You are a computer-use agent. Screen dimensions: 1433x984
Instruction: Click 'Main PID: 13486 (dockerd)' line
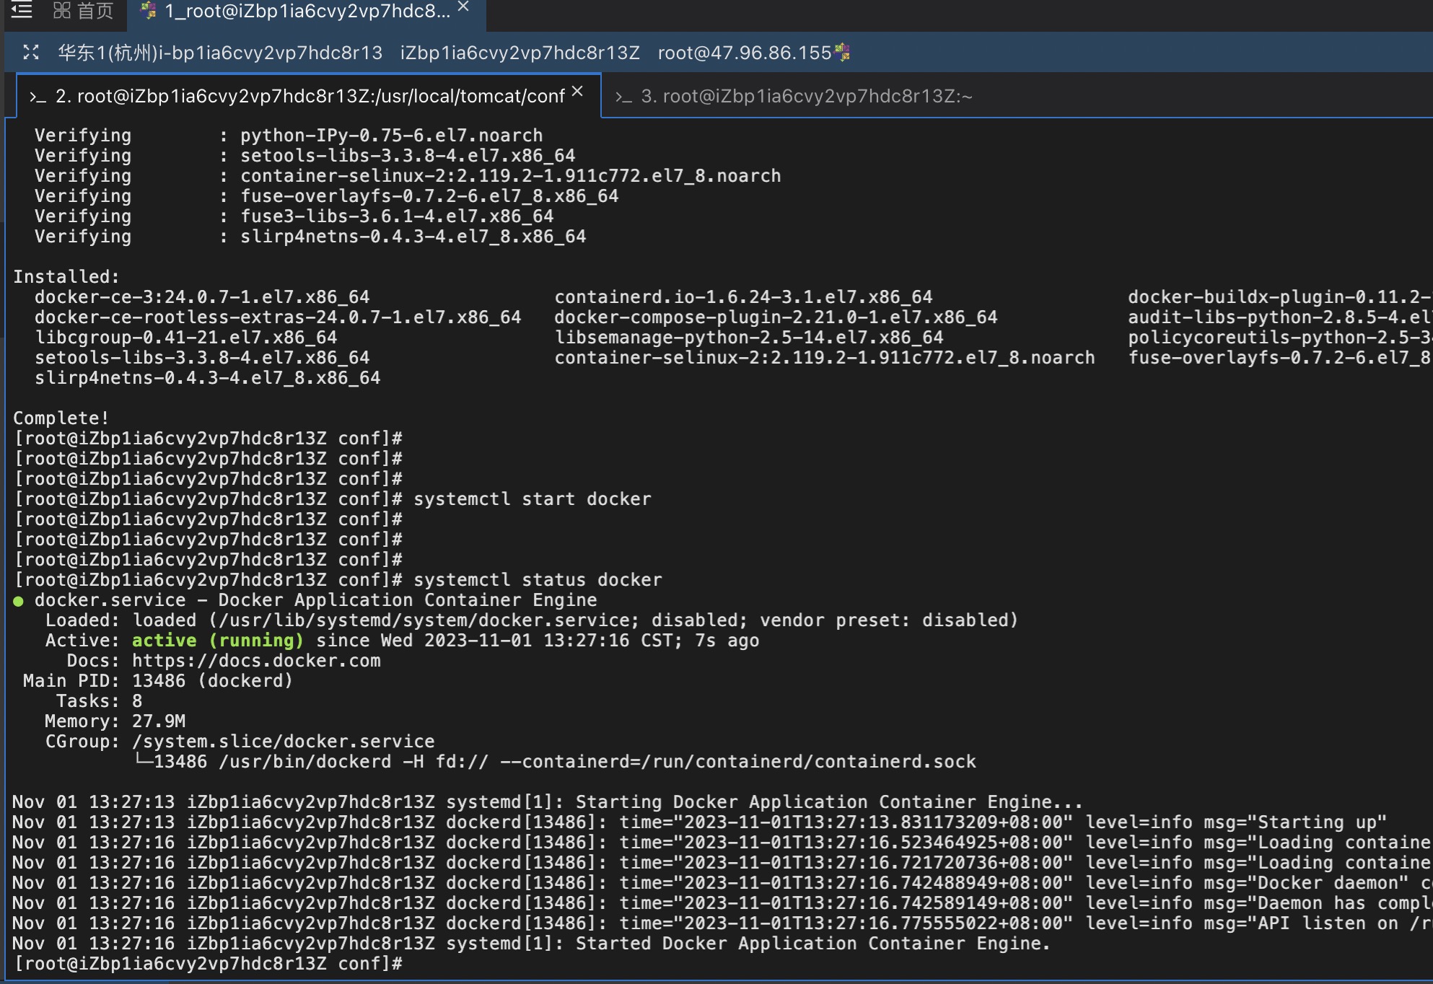point(158,681)
